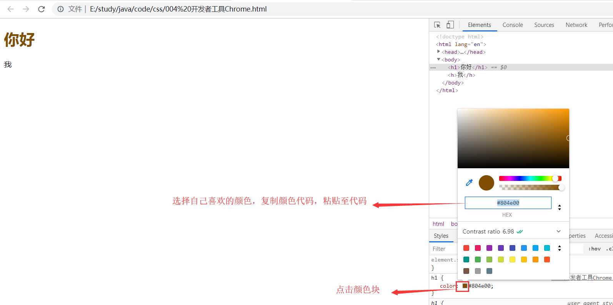This screenshot has width=613, height=305.
Task: Choose the teal palette swatch
Action: pyautogui.click(x=466, y=260)
